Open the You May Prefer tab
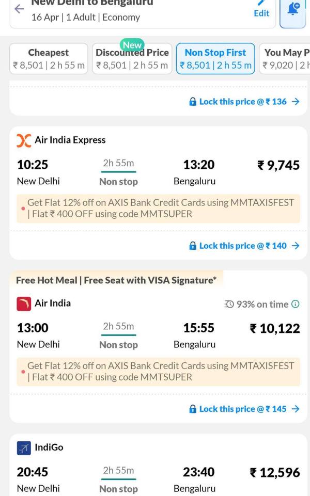The width and height of the screenshot is (310, 496). (x=286, y=59)
